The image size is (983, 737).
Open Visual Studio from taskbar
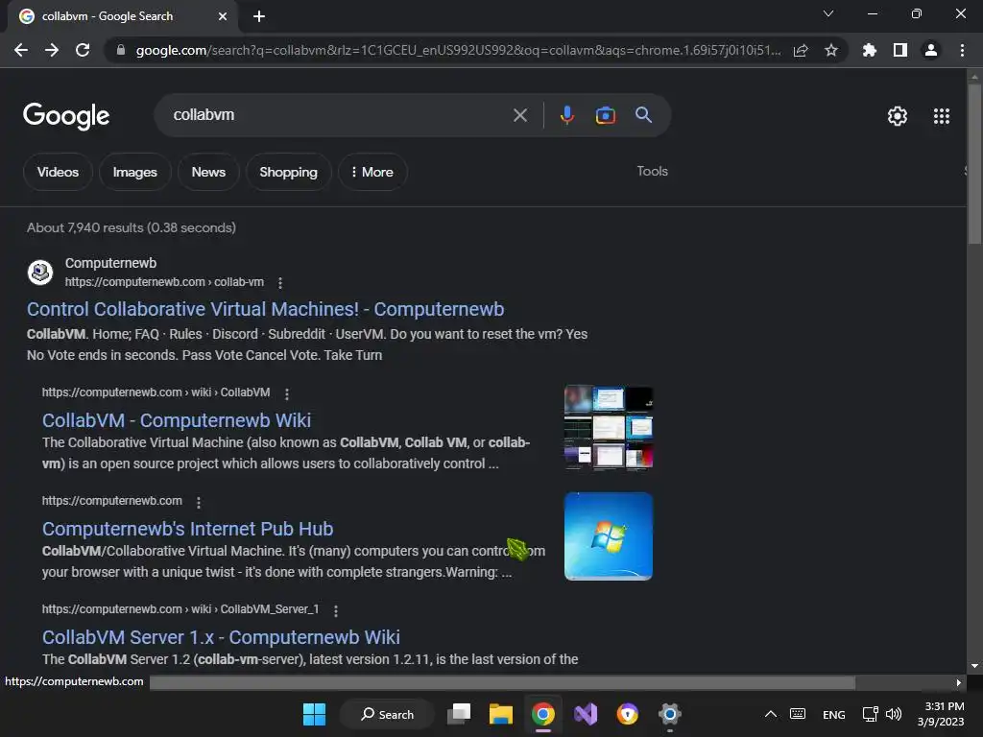coord(586,714)
